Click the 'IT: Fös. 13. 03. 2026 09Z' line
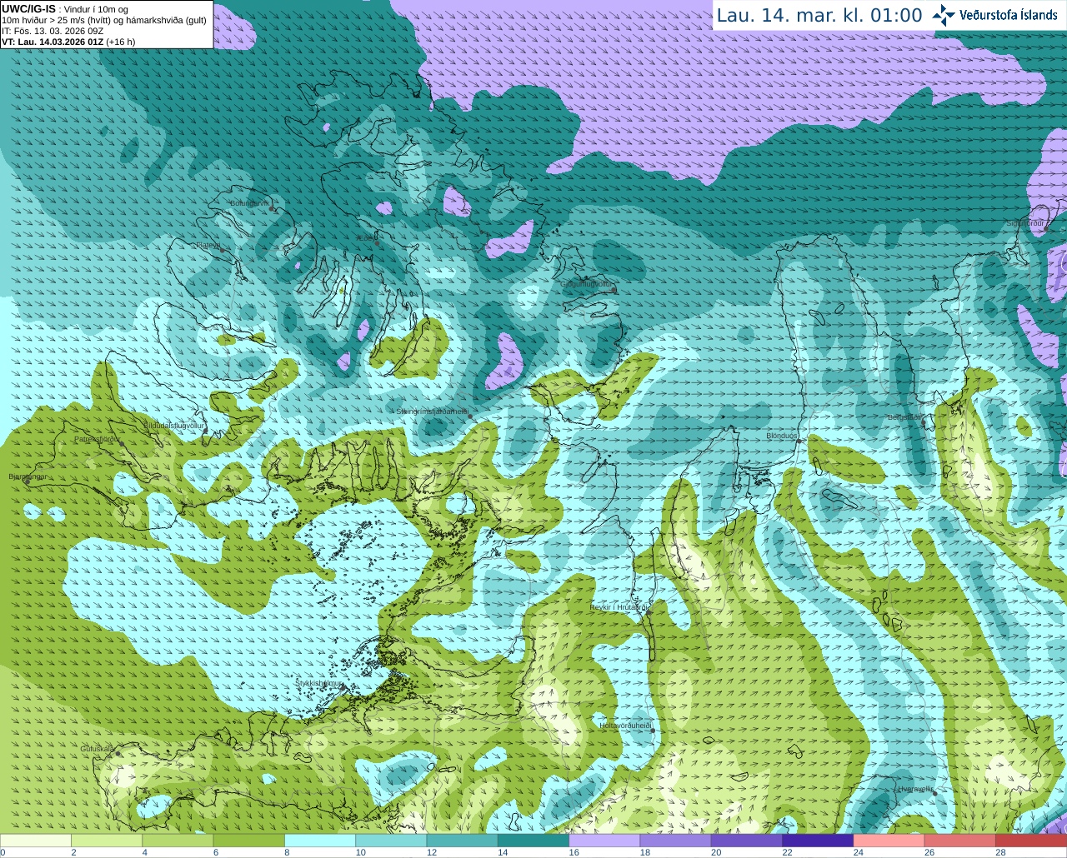The image size is (1067, 858). coord(53,31)
